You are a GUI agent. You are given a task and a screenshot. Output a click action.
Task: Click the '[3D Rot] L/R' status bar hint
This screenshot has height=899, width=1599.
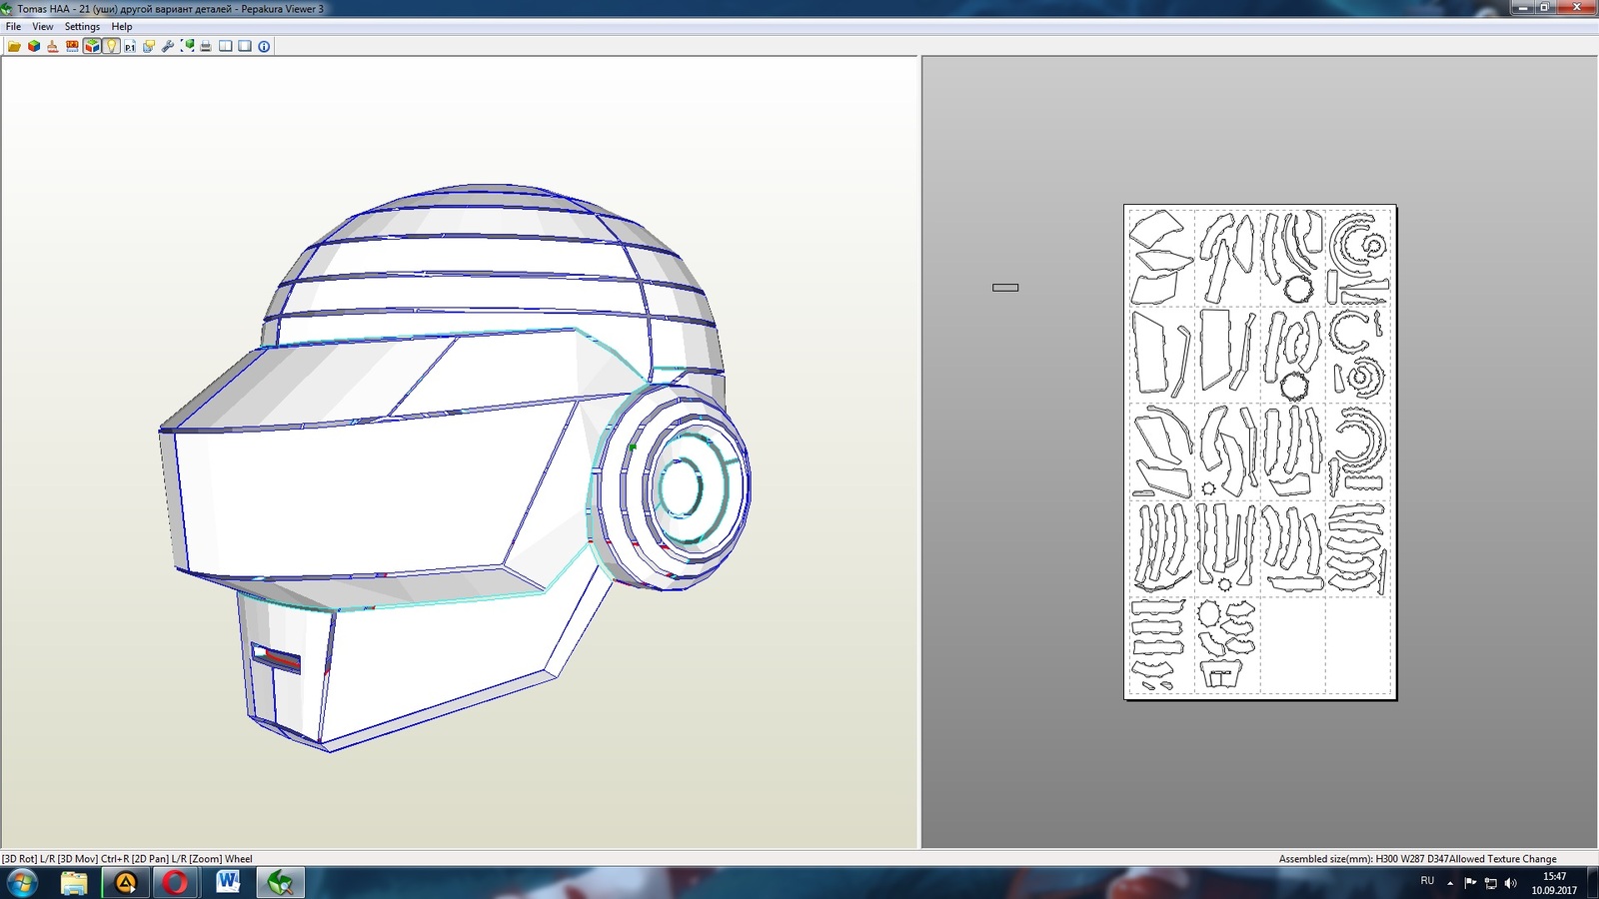coord(28,859)
